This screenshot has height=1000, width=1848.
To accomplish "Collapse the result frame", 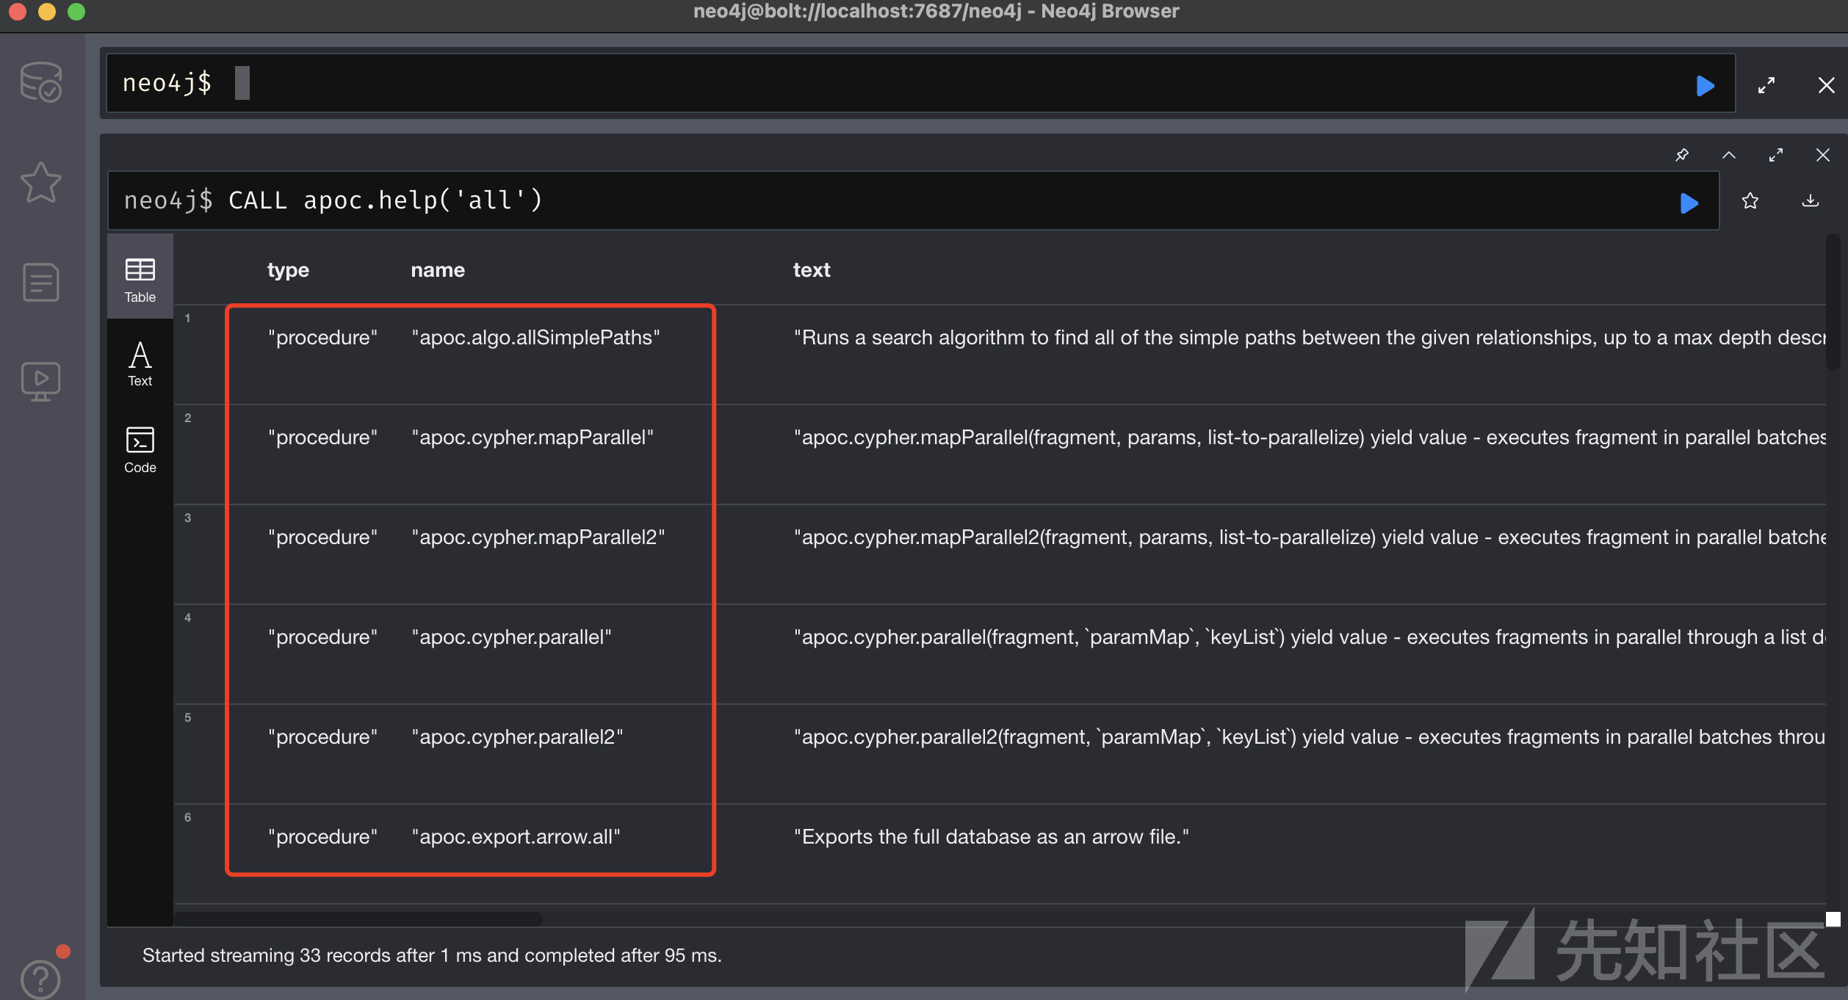I will click(x=1729, y=155).
